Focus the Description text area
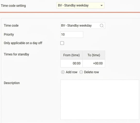This screenshot has width=140, height=123. (x=100, y=100)
